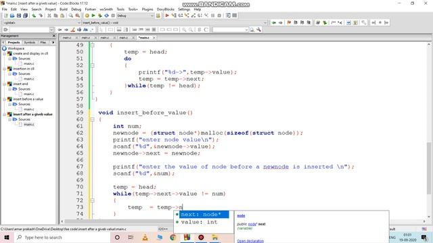This screenshot has height=243, width=433.
Task: Click the doxygen block comment icon
Action: (334, 22)
